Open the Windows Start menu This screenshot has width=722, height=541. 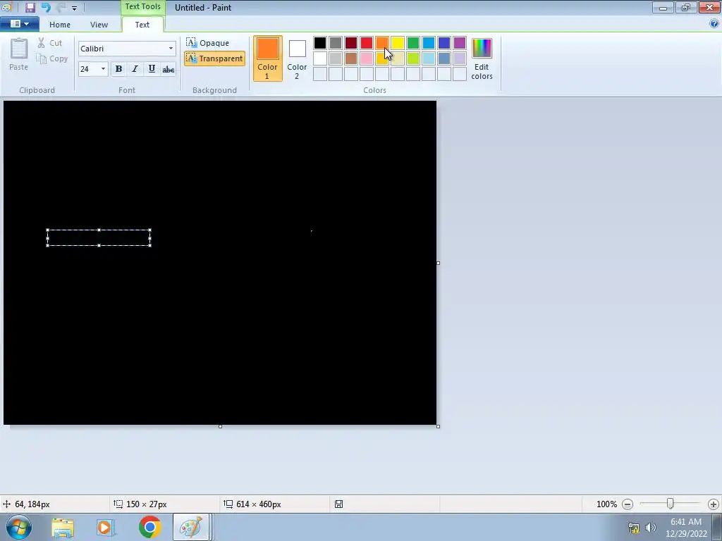click(19, 527)
